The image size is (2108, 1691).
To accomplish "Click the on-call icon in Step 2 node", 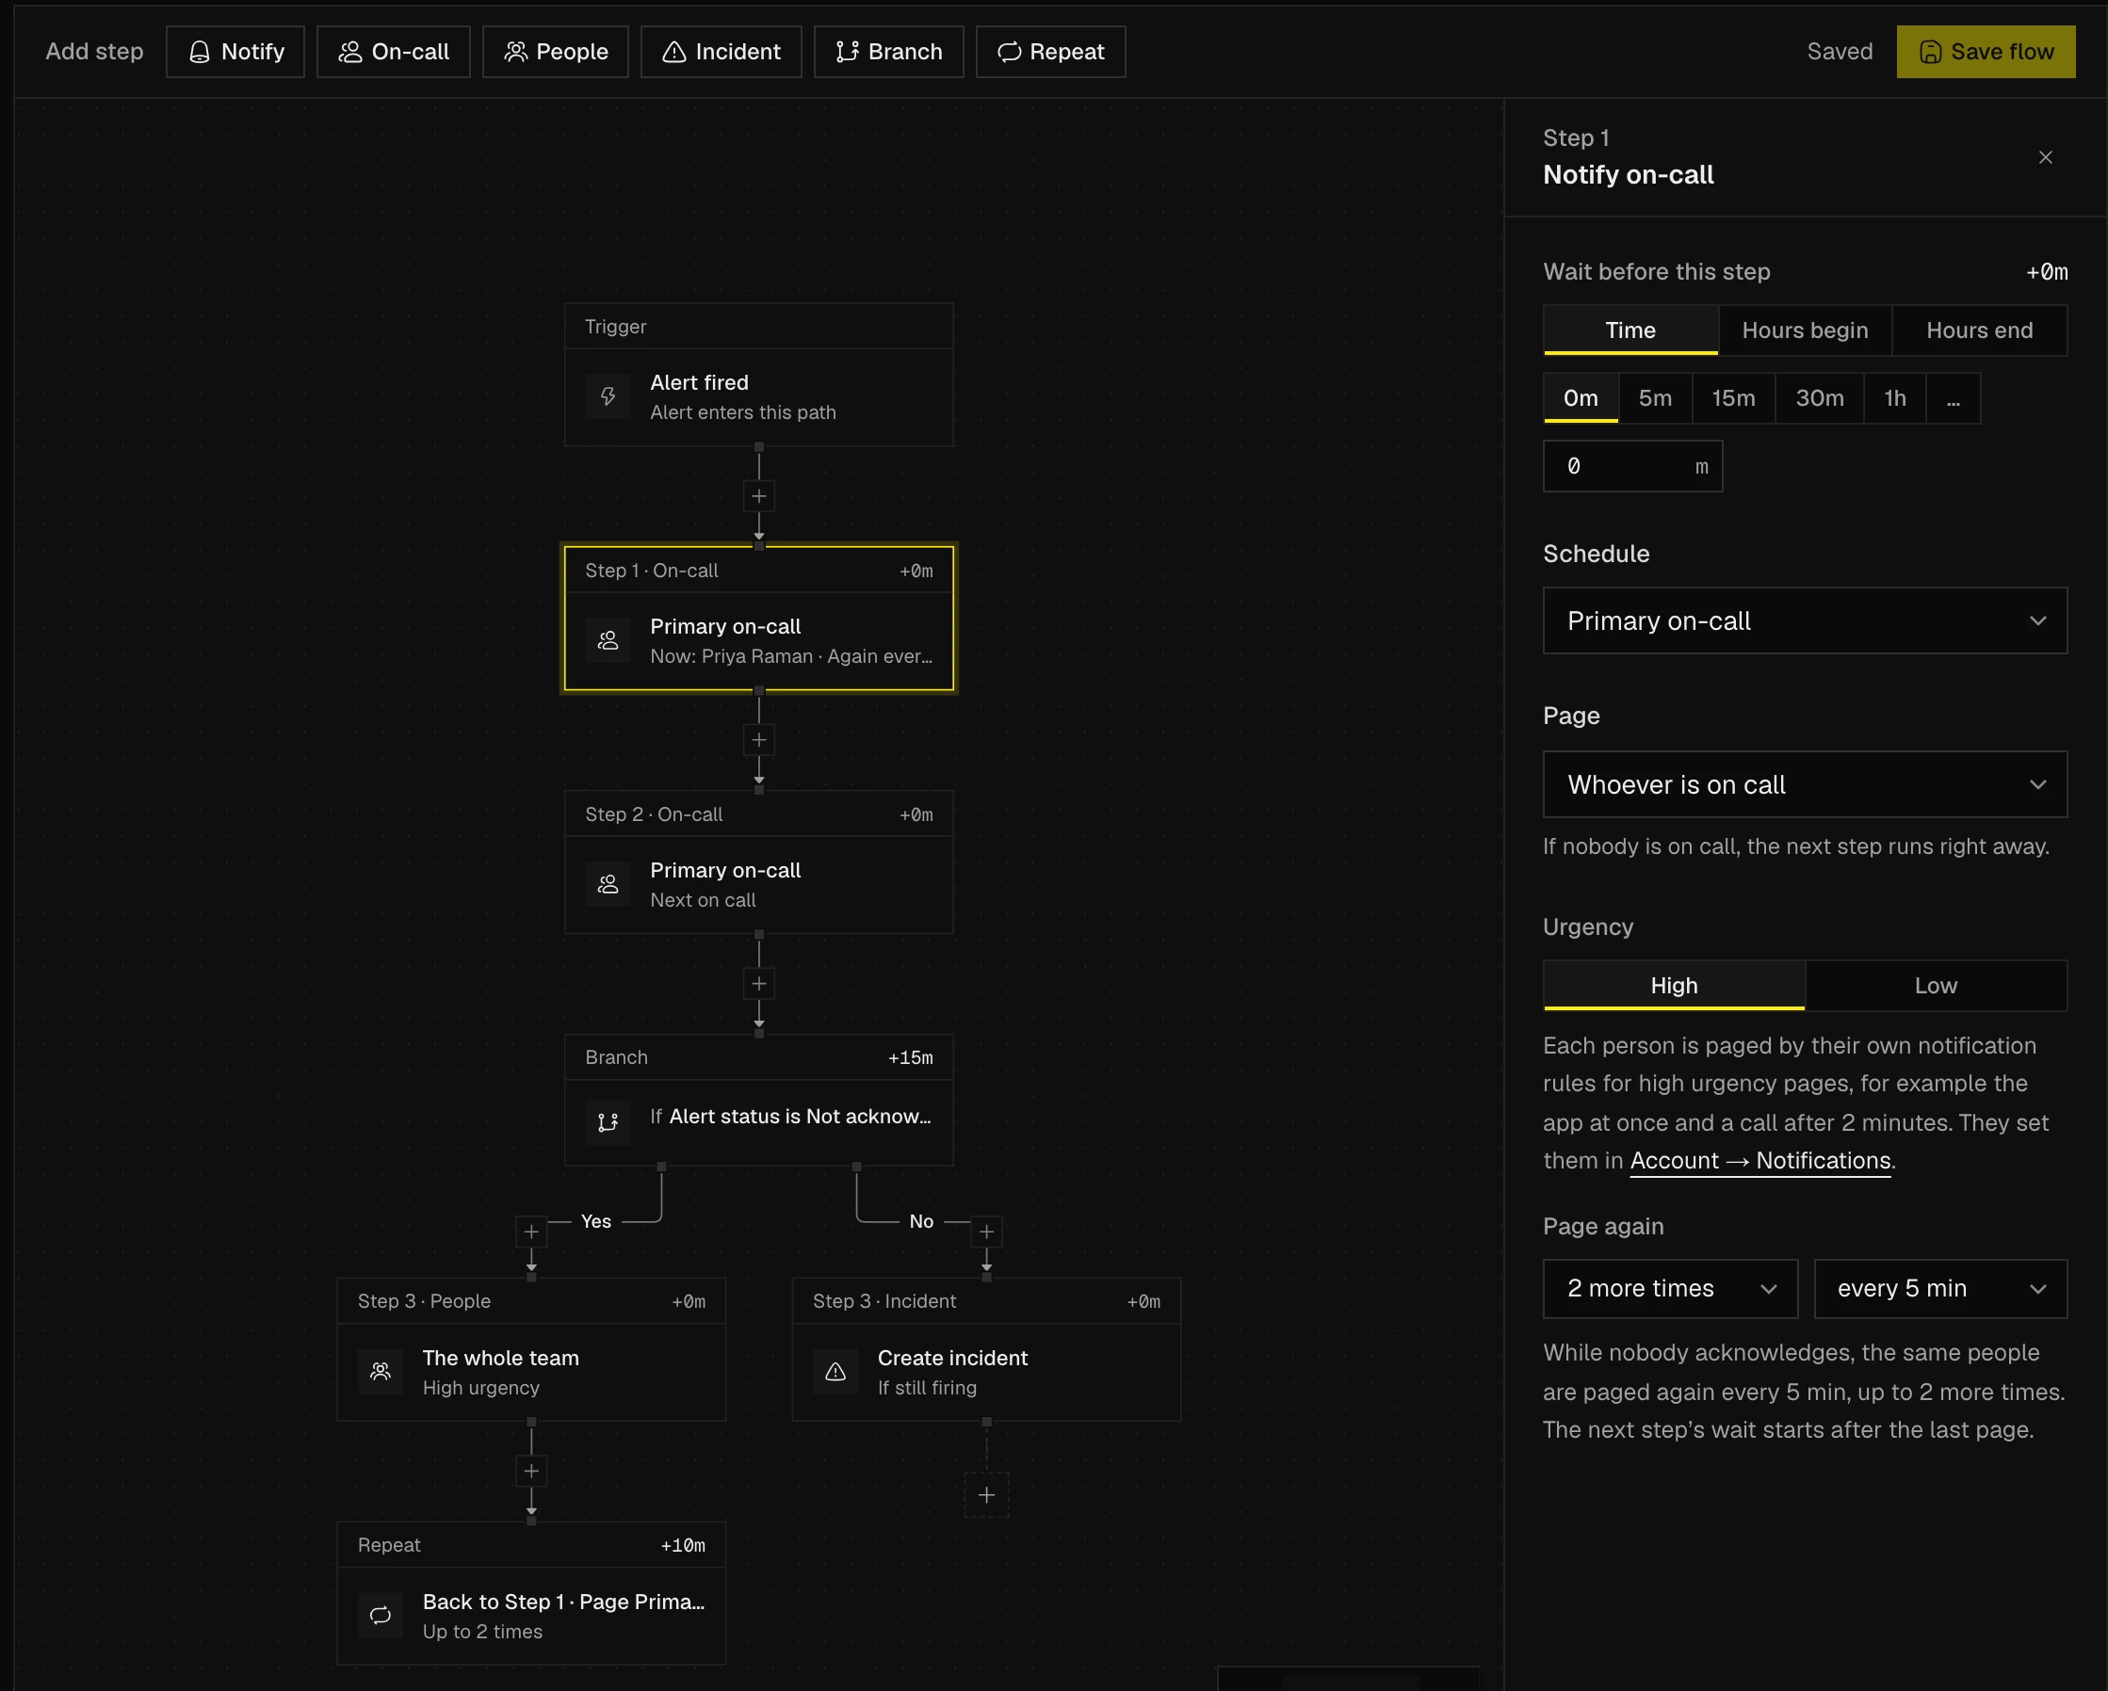I will pos(608,885).
